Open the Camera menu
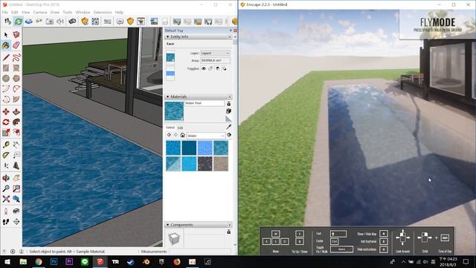This screenshot has height=268, width=476. tap(40, 12)
